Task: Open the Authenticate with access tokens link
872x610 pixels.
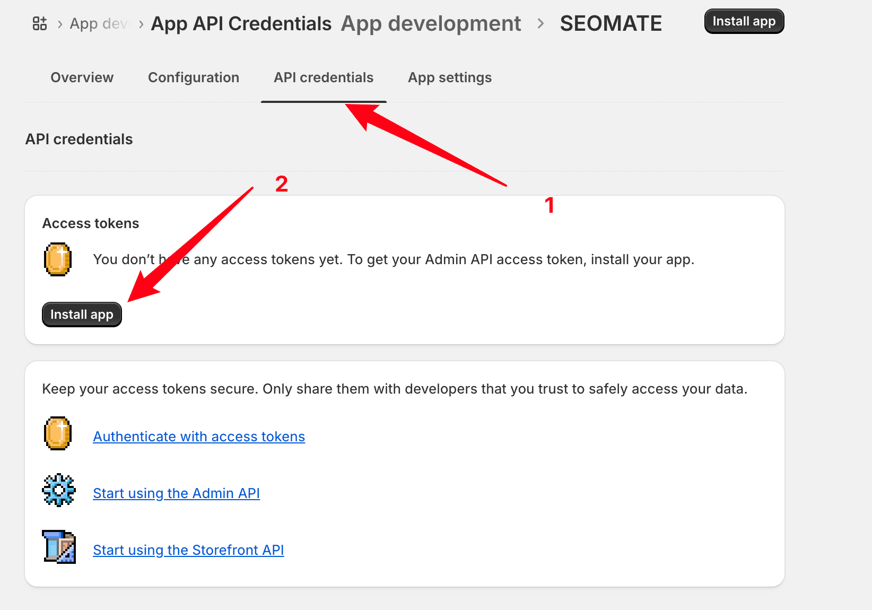Action: (199, 436)
